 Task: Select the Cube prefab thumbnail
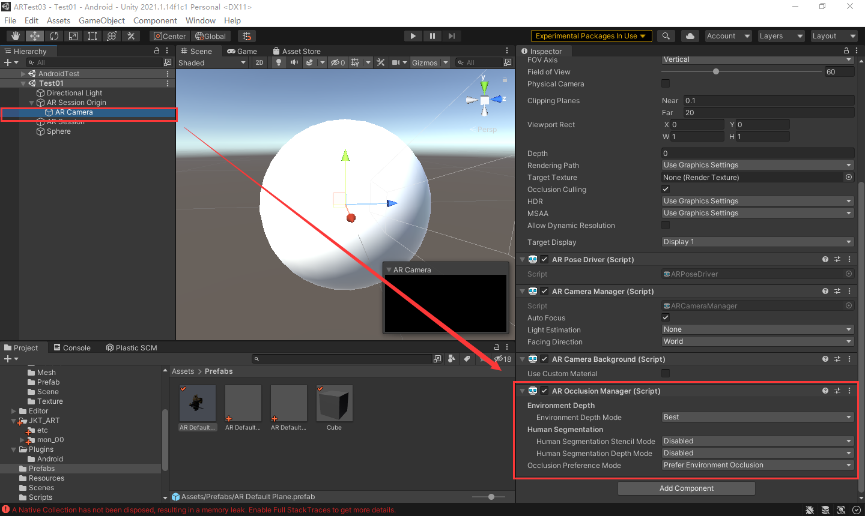[x=334, y=402]
